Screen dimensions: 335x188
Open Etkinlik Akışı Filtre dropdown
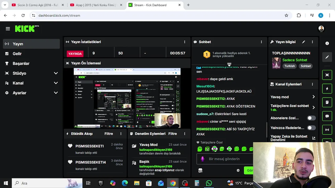click(x=109, y=134)
